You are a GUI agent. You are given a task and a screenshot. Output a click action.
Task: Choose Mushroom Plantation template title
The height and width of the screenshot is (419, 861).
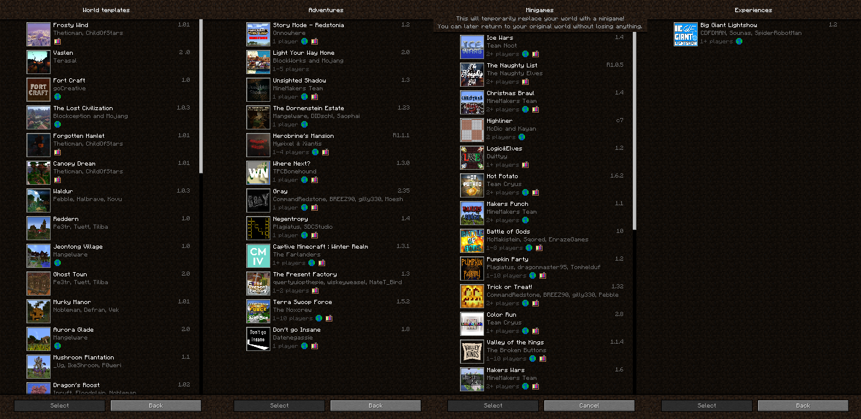tap(84, 358)
